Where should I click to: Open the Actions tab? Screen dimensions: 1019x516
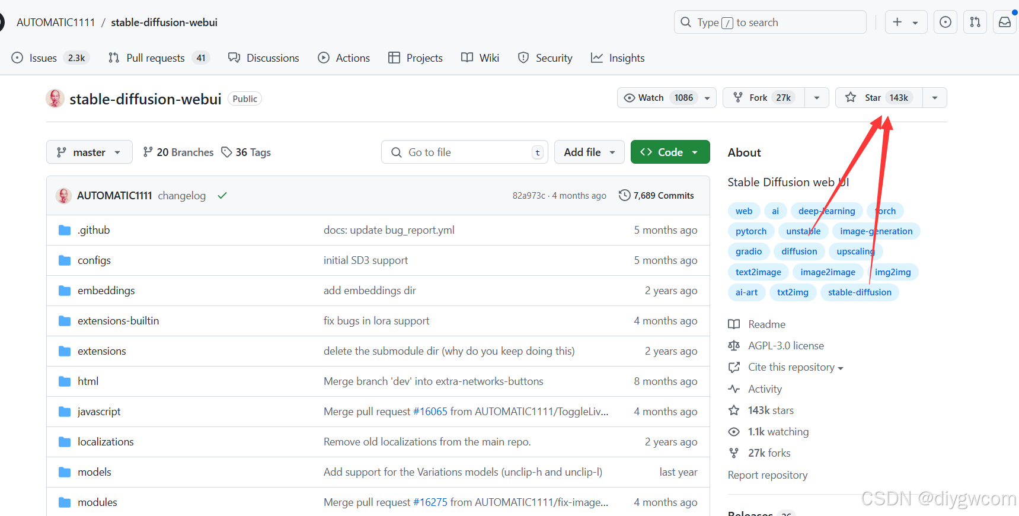coord(344,58)
